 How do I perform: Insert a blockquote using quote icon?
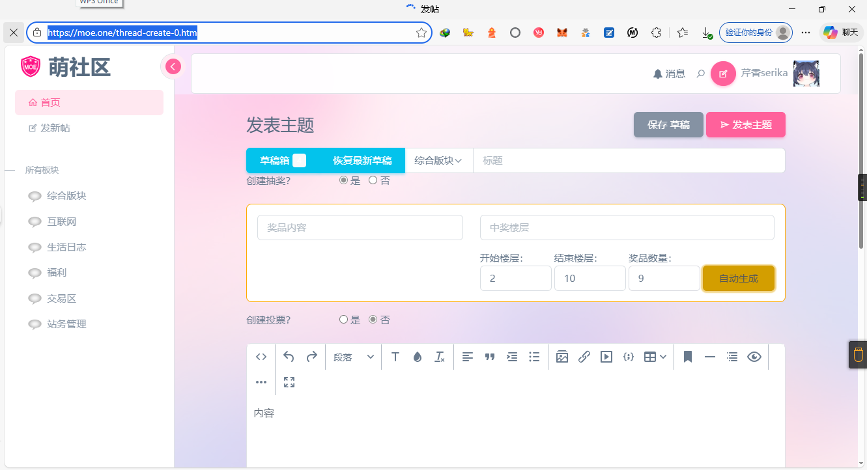[490, 357]
